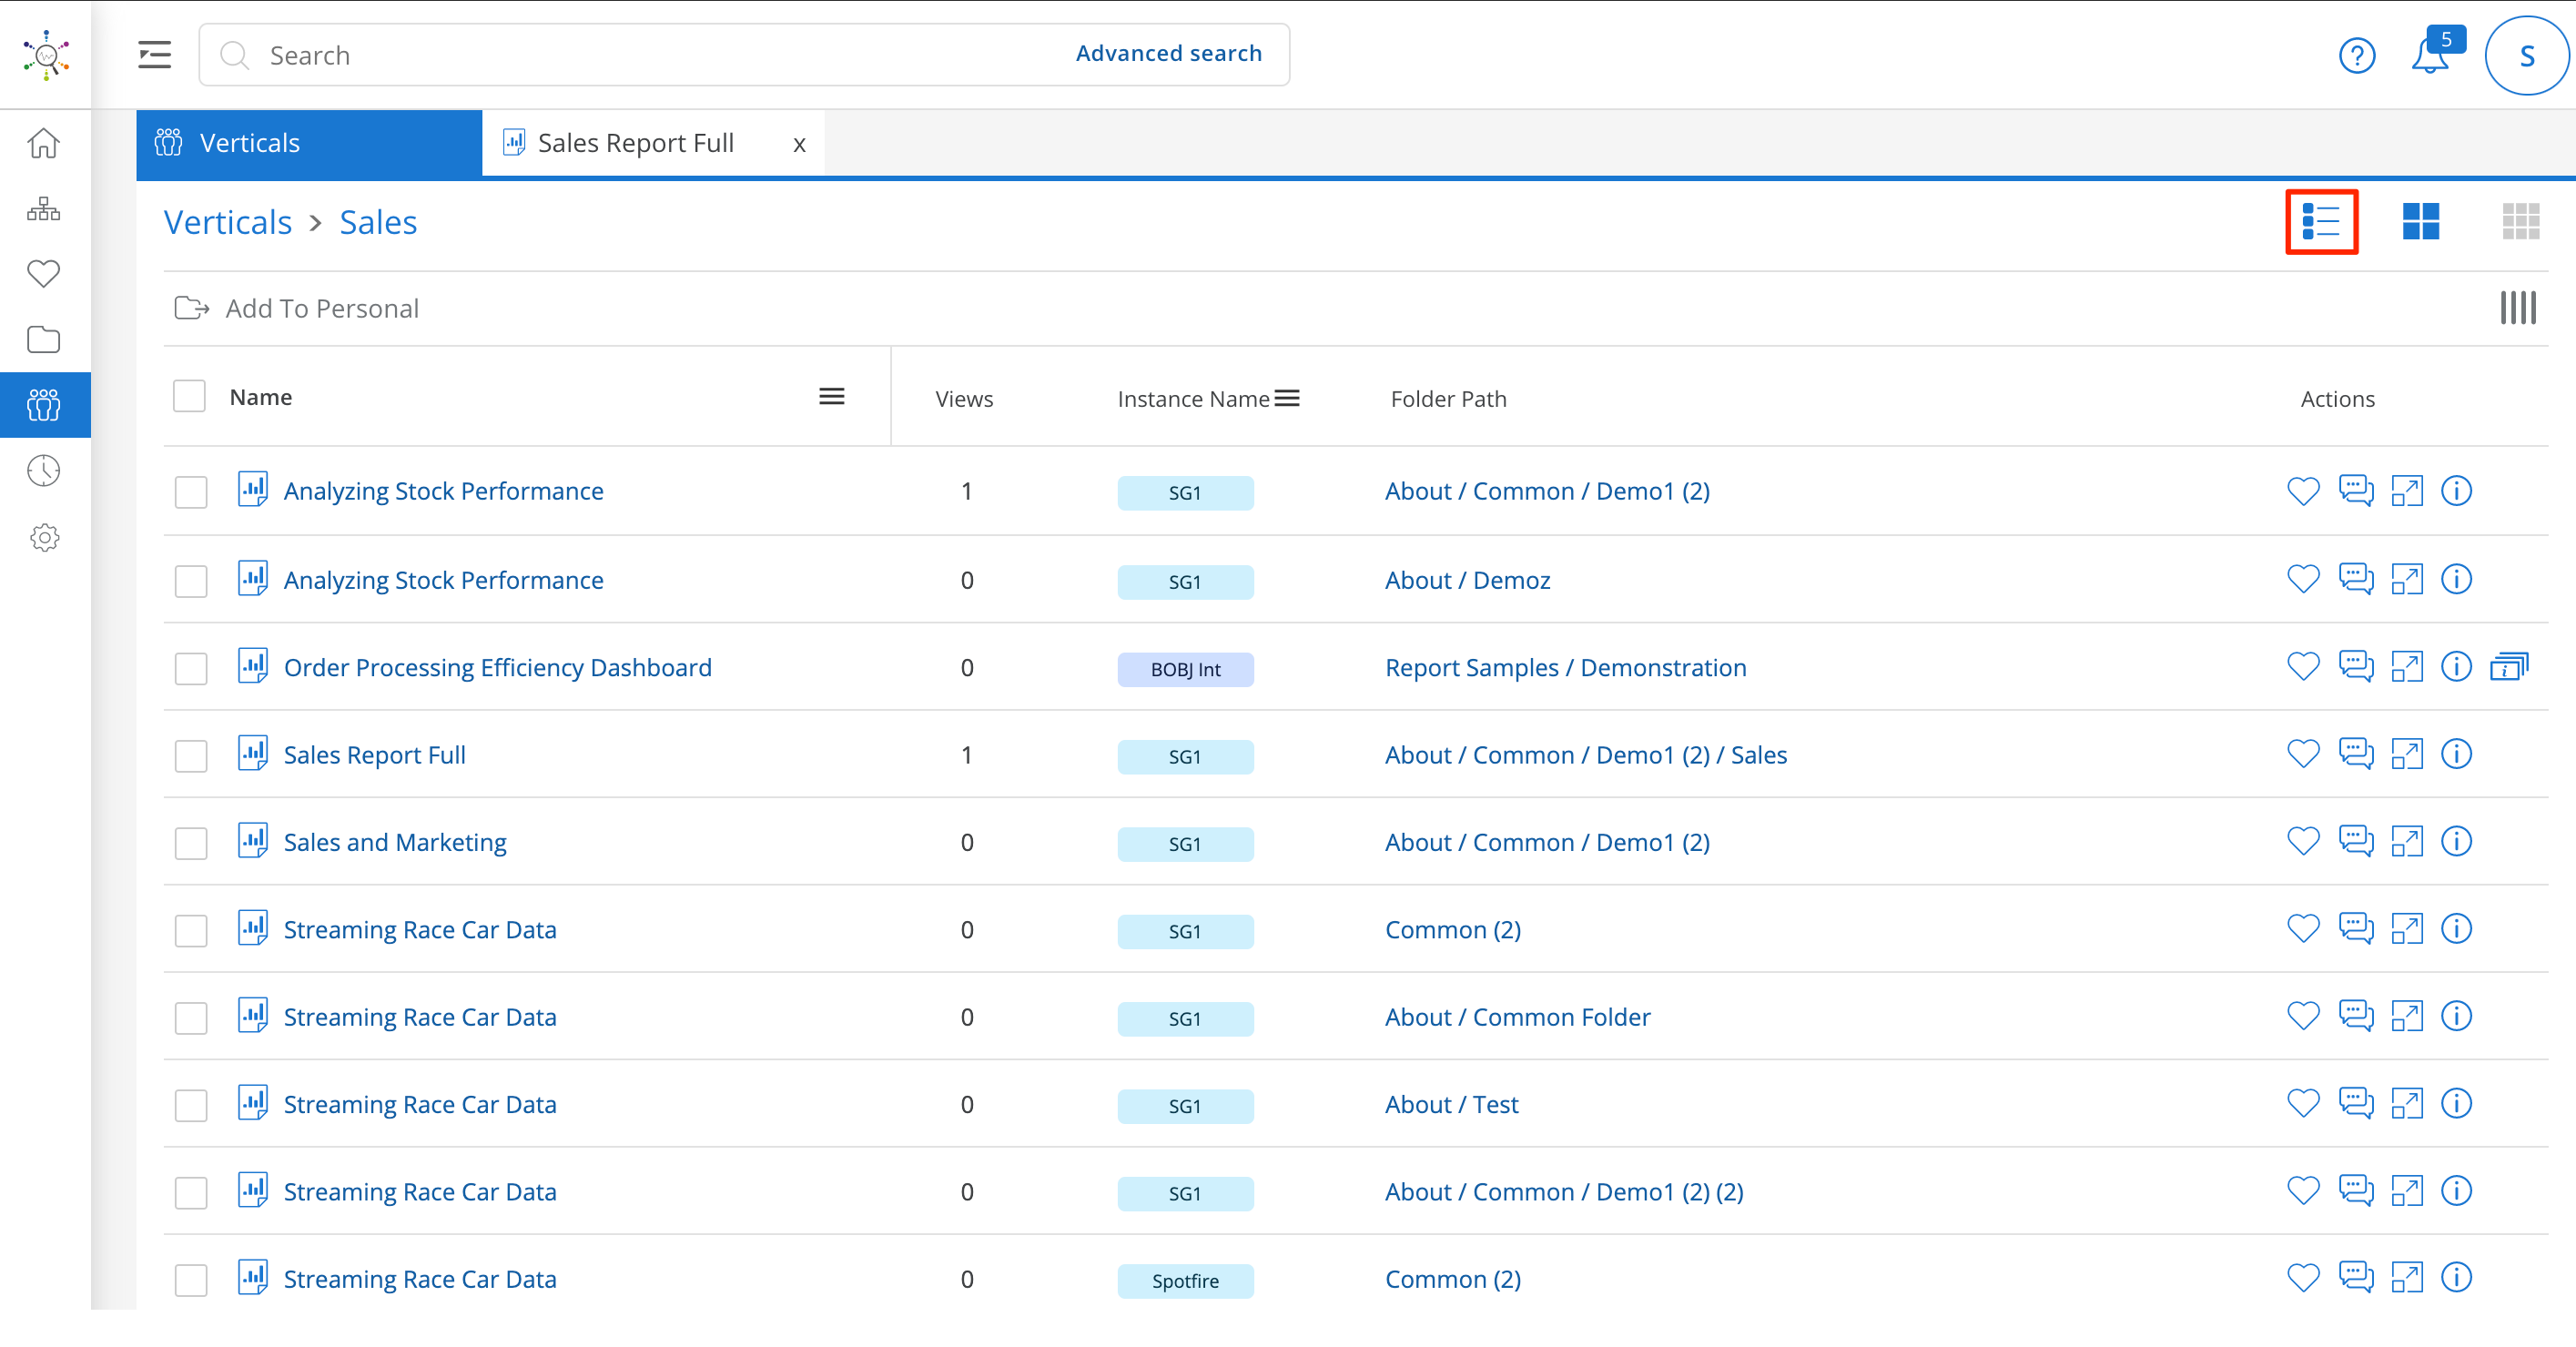The image size is (2576, 1347).
Task: Switch to large tile grid view
Action: tap(2420, 222)
